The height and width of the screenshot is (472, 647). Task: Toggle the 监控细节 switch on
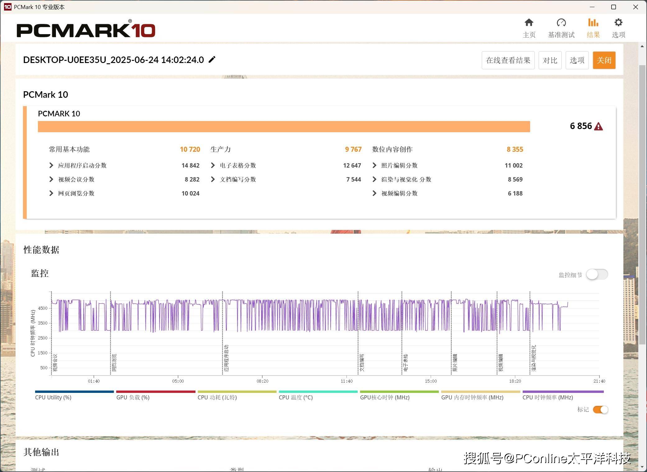[597, 275]
